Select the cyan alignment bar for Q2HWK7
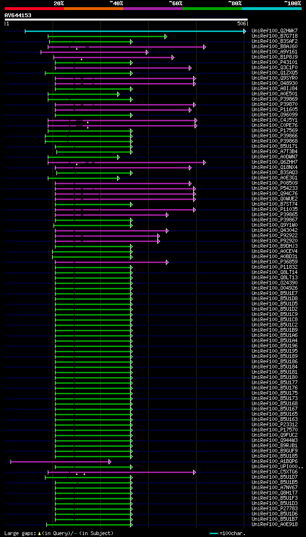The image size is (306, 537). point(135,31)
